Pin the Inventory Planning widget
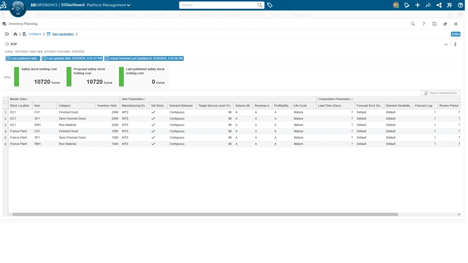The height and width of the screenshot is (263, 468). (x=445, y=24)
